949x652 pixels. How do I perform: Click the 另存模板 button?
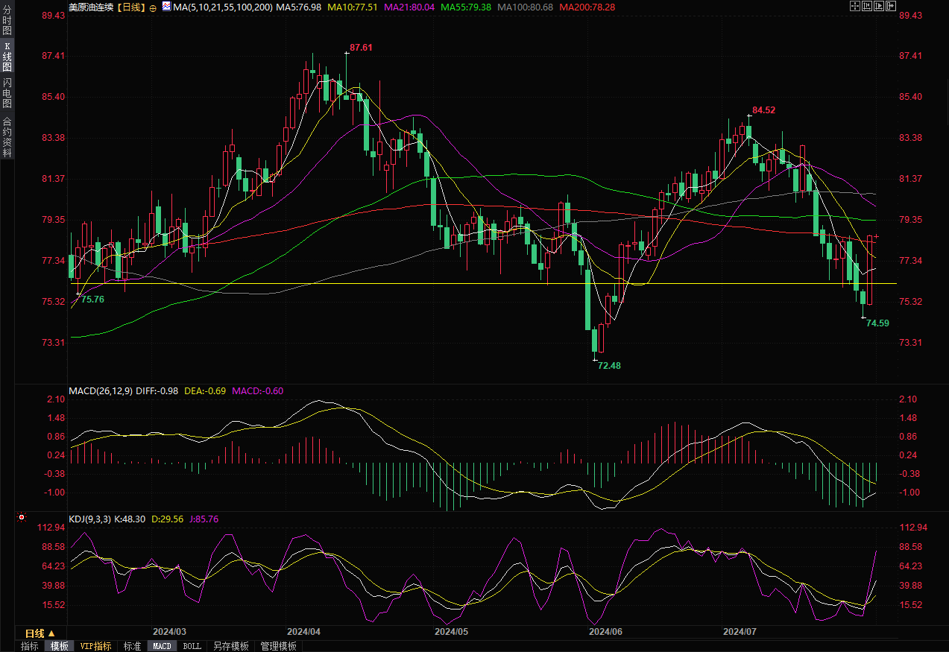pos(230,646)
